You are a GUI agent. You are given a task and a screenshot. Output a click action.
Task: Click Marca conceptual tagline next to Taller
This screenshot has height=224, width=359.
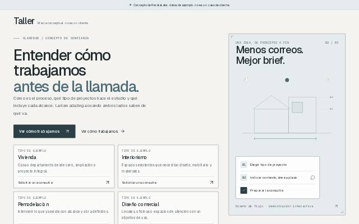63,23
